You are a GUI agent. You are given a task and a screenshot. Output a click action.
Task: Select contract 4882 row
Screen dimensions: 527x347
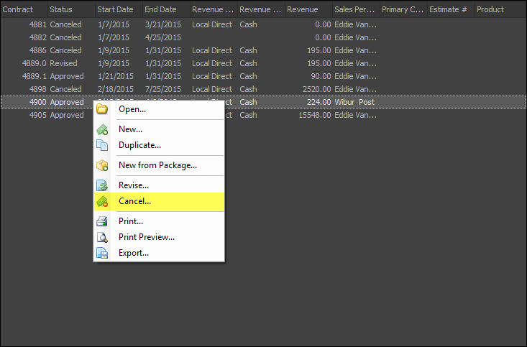[x=263, y=37]
